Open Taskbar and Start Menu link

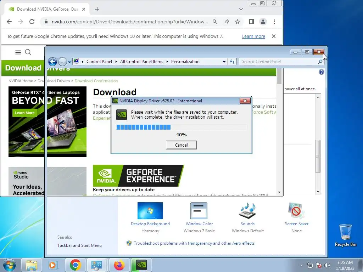tap(79, 245)
